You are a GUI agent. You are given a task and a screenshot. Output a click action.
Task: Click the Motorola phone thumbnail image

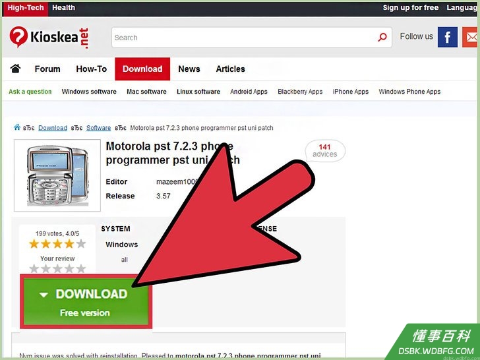57,175
